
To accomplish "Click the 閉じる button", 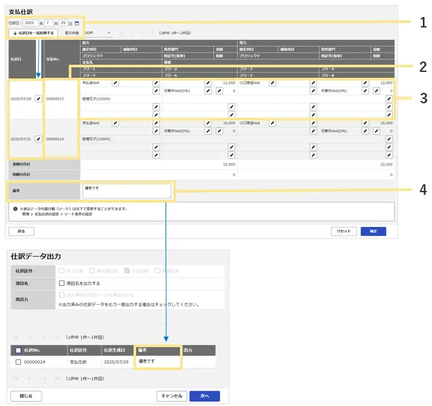I will (26, 396).
